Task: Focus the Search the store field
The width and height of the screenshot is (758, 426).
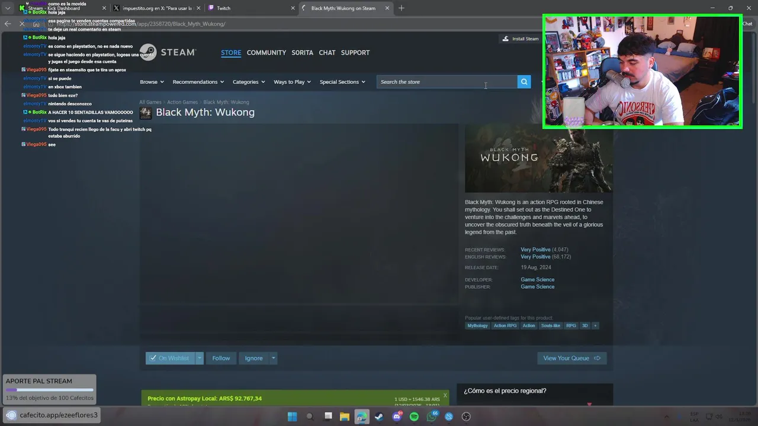Action: click(447, 82)
